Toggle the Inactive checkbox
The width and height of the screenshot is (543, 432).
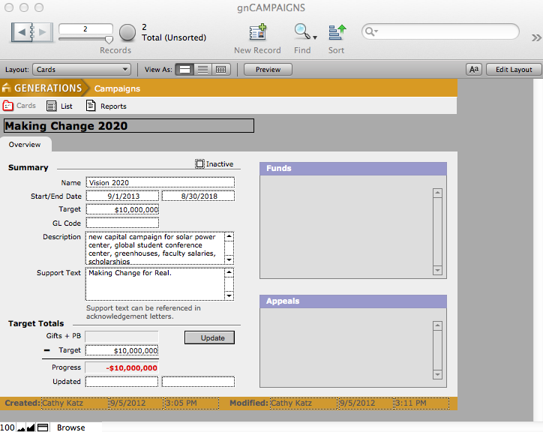[199, 164]
